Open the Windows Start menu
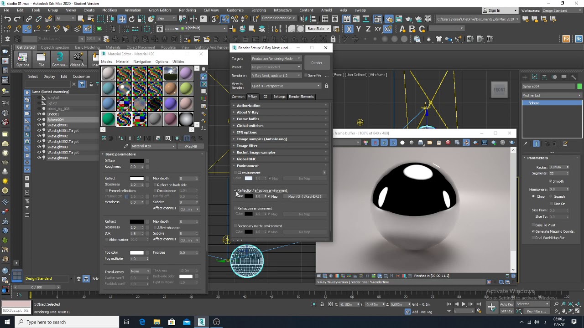The image size is (584, 328). pos(7,322)
